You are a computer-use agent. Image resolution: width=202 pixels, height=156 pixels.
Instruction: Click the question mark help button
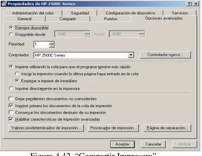click(189, 4)
